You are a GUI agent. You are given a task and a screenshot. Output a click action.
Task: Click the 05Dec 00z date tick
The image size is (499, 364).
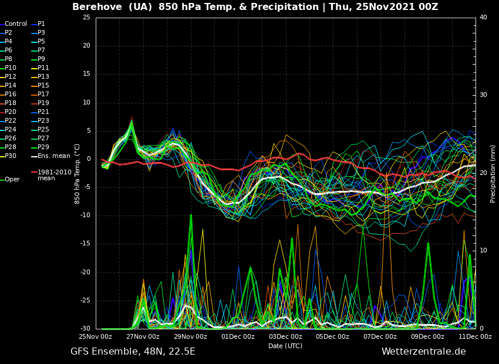[x=333, y=337]
